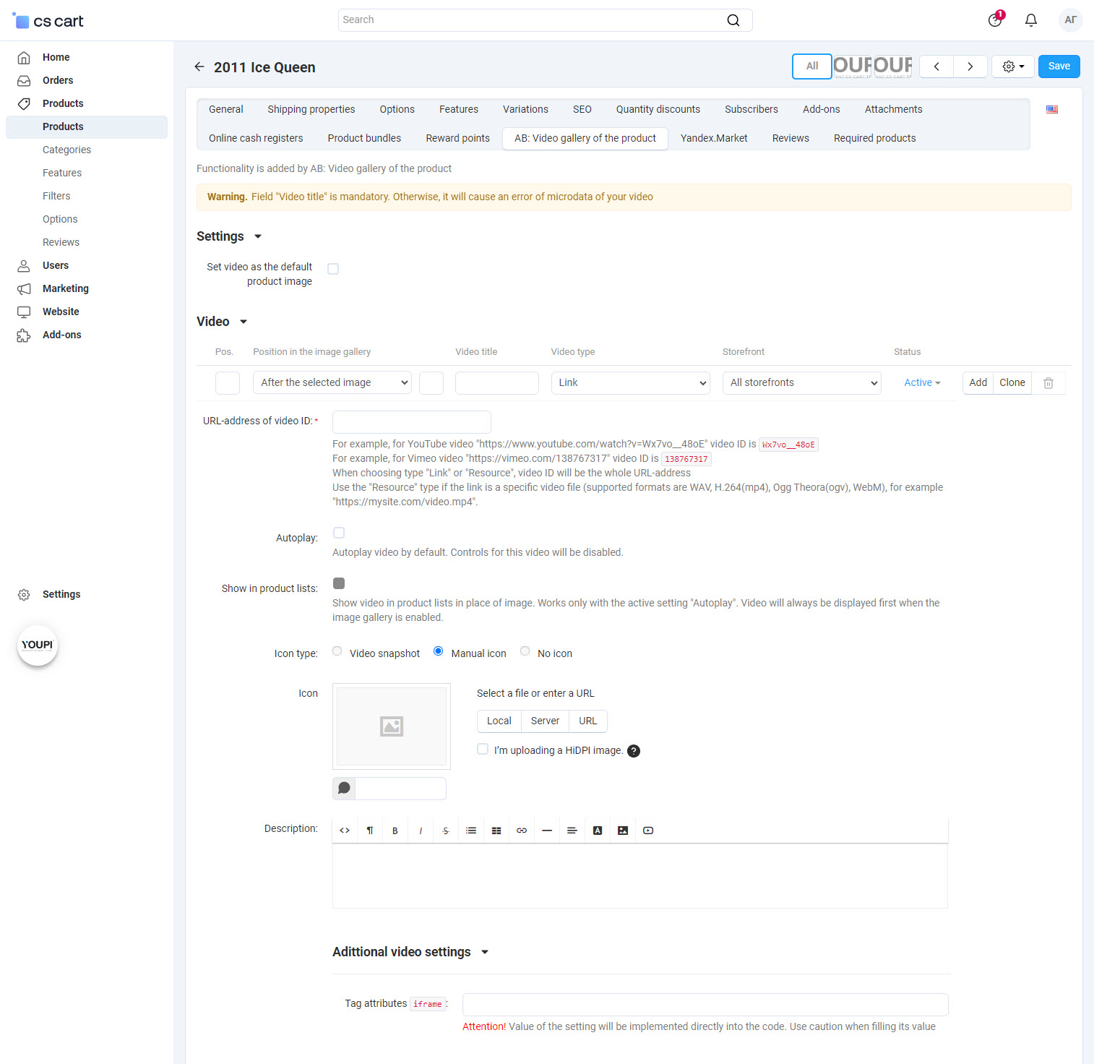The image size is (1094, 1064).
Task: Open the code view icon in the description toolbar
Action: click(x=345, y=830)
